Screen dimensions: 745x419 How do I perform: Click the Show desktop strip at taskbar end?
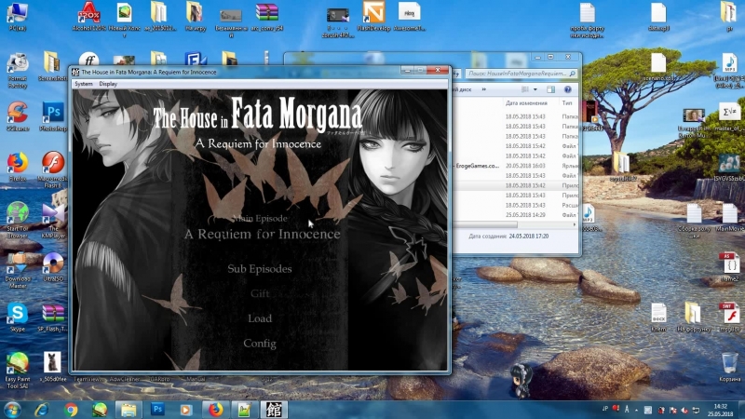741,410
